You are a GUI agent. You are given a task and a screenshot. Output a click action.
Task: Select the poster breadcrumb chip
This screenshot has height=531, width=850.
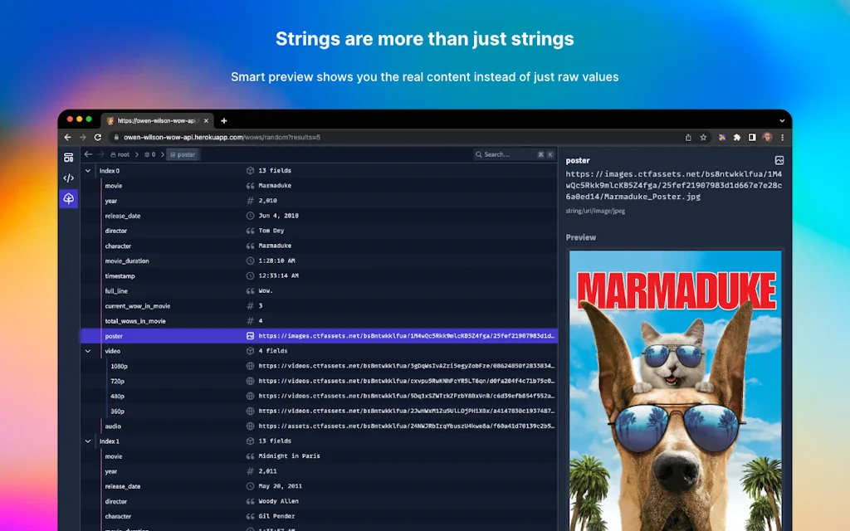(x=183, y=154)
